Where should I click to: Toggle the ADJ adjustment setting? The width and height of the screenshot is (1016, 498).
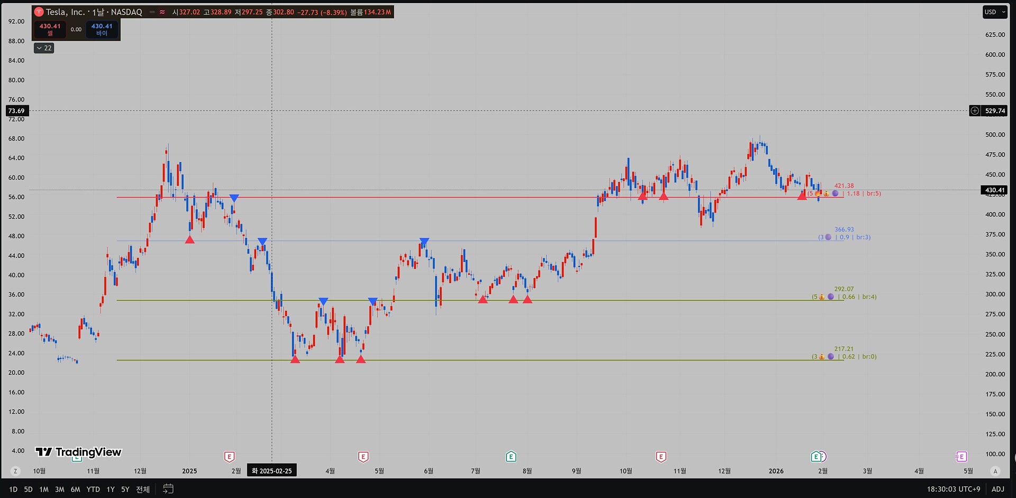click(998, 489)
